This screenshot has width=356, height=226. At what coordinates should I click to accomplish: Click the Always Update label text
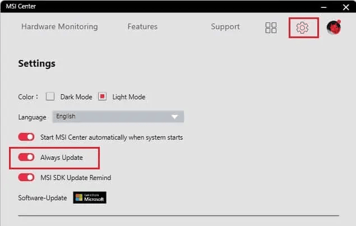[62, 158]
